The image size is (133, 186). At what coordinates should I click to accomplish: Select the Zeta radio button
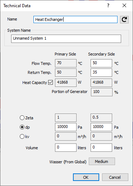22,118
